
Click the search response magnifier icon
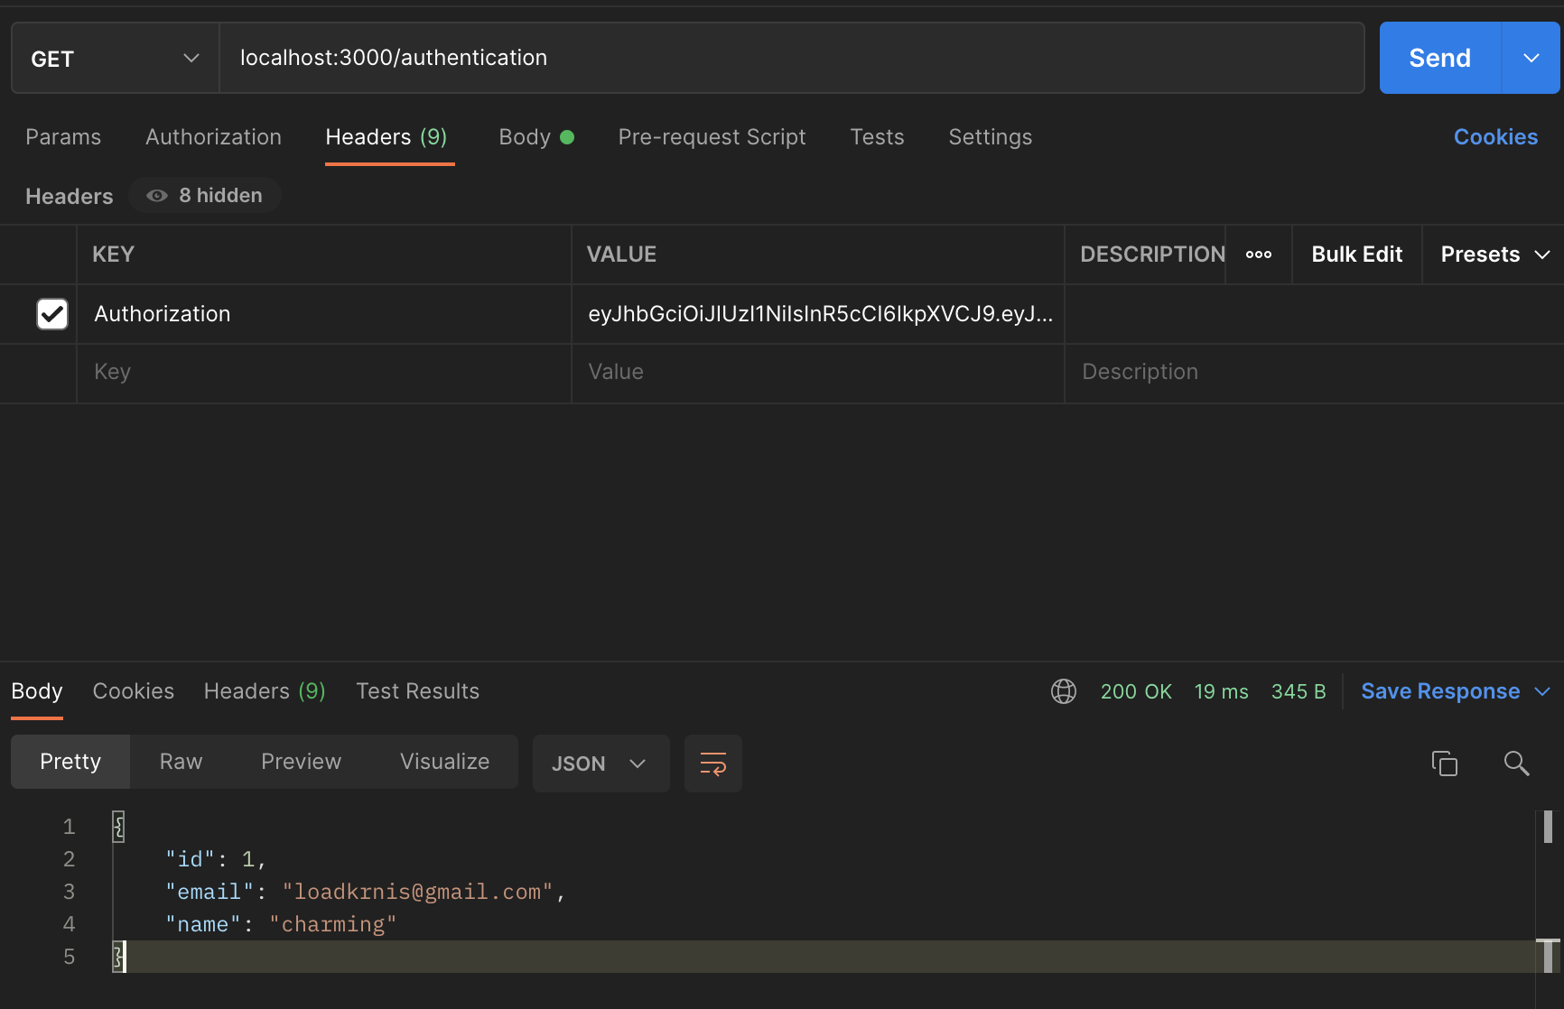1516,764
